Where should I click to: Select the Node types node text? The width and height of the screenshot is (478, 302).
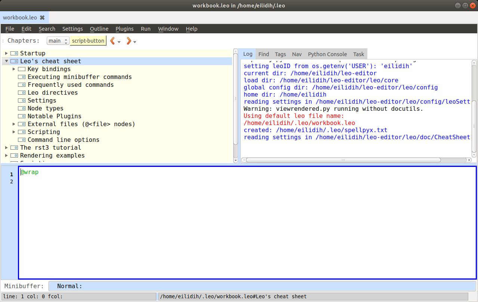(x=46, y=109)
